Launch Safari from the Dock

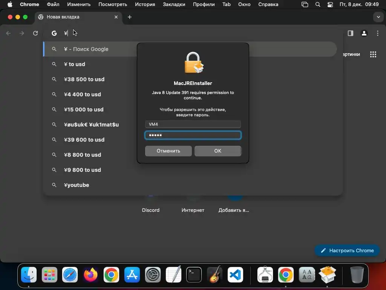pyautogui.click(x=70, y=275)
